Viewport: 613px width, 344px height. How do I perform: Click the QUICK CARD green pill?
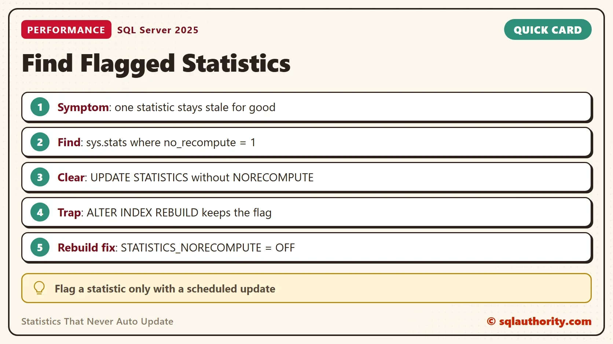pyautogui.click(x=548, y=30)
